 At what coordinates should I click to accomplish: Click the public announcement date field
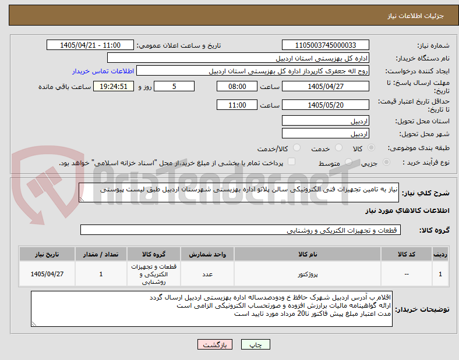[90, 45]
